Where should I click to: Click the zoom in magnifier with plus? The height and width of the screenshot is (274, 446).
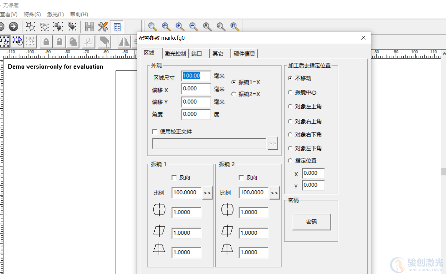pos(180,27)
